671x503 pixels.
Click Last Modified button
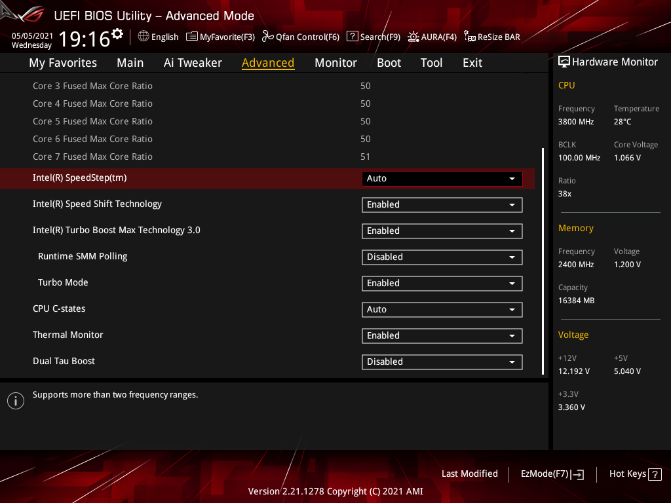point(469,474)
